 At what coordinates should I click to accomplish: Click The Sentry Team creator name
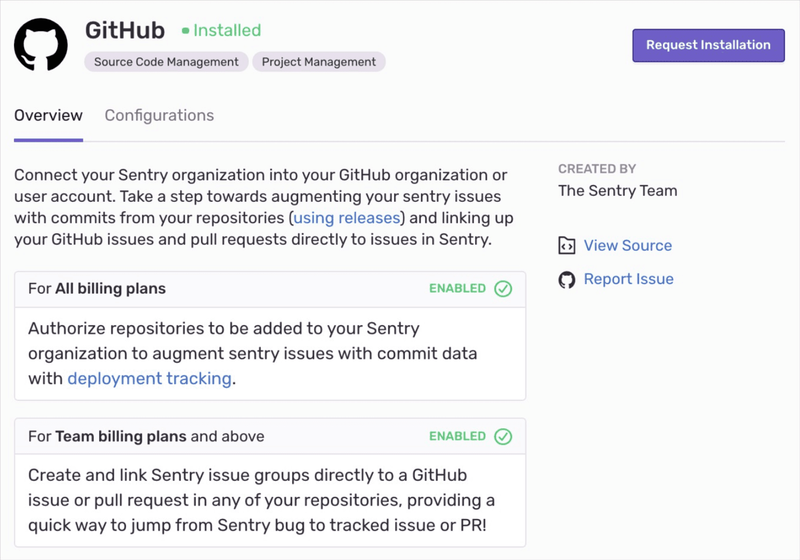(617, 191)
